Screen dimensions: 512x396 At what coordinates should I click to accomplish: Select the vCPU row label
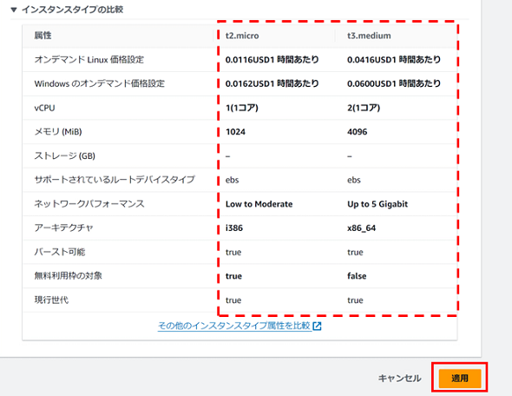pos(45,108)
